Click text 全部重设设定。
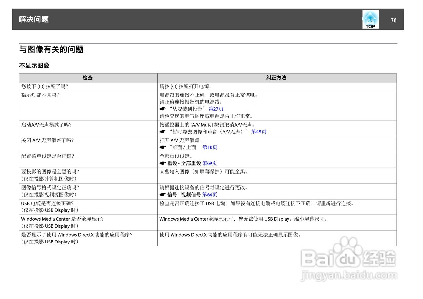423x299 pixels. point(176,156)
